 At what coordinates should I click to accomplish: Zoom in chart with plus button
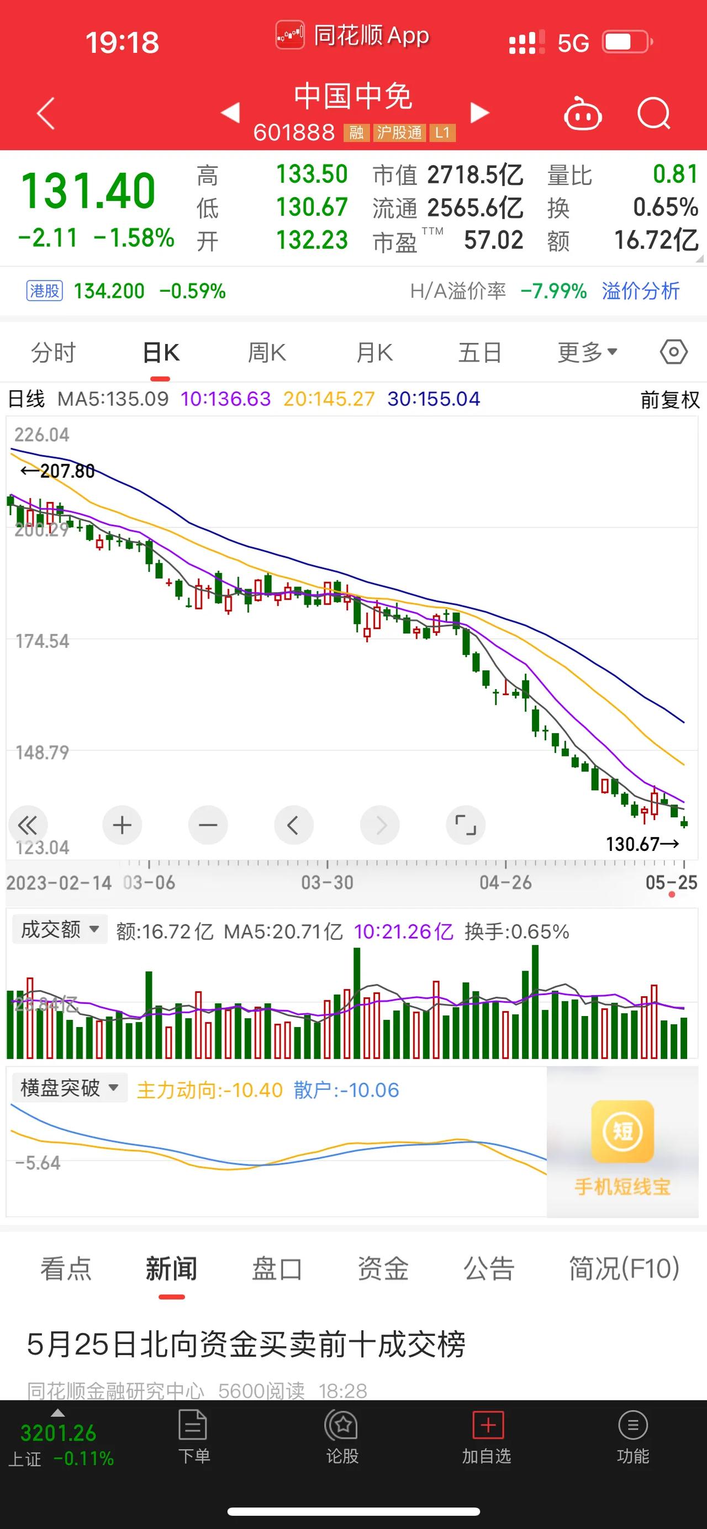[122, 825]
